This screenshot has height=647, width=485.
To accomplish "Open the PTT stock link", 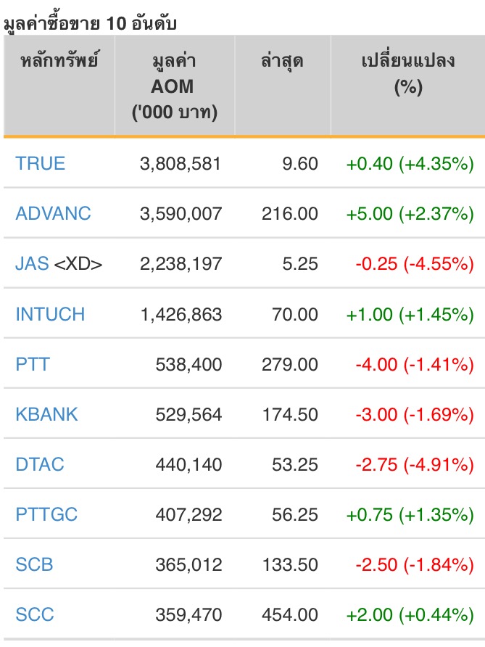I will pos(33,364).
